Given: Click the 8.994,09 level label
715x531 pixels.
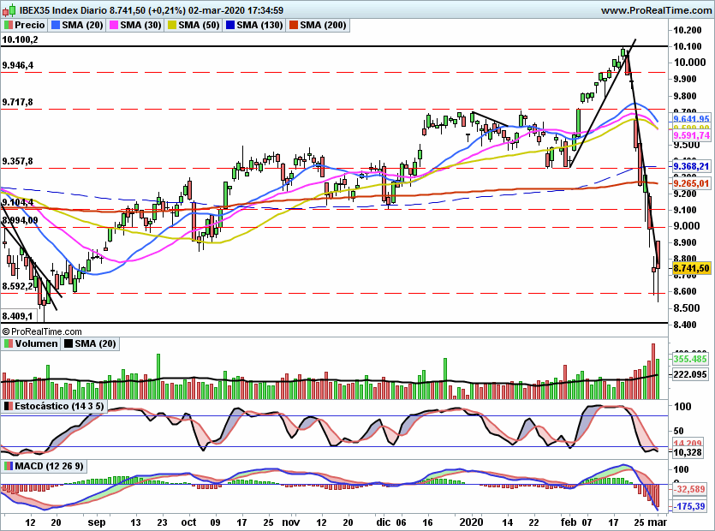Looking at the screenshot, I should (x=20, y=220).
